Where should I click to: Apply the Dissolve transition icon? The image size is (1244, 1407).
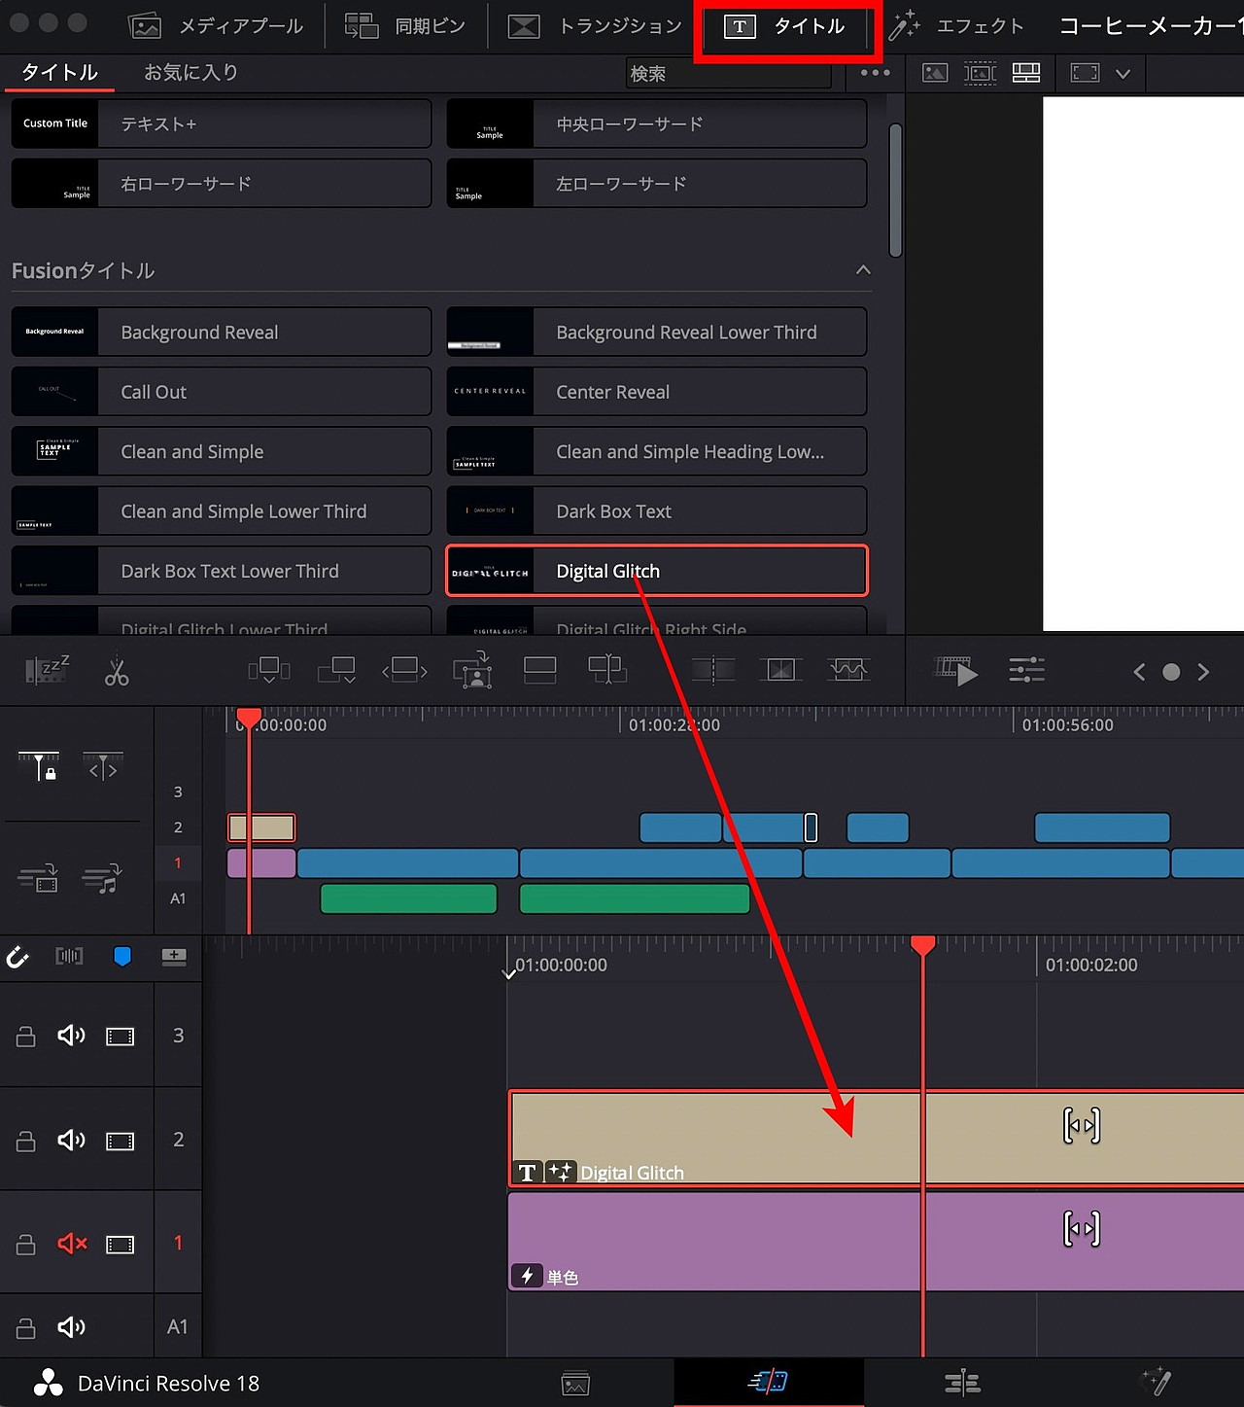[781, 670]
